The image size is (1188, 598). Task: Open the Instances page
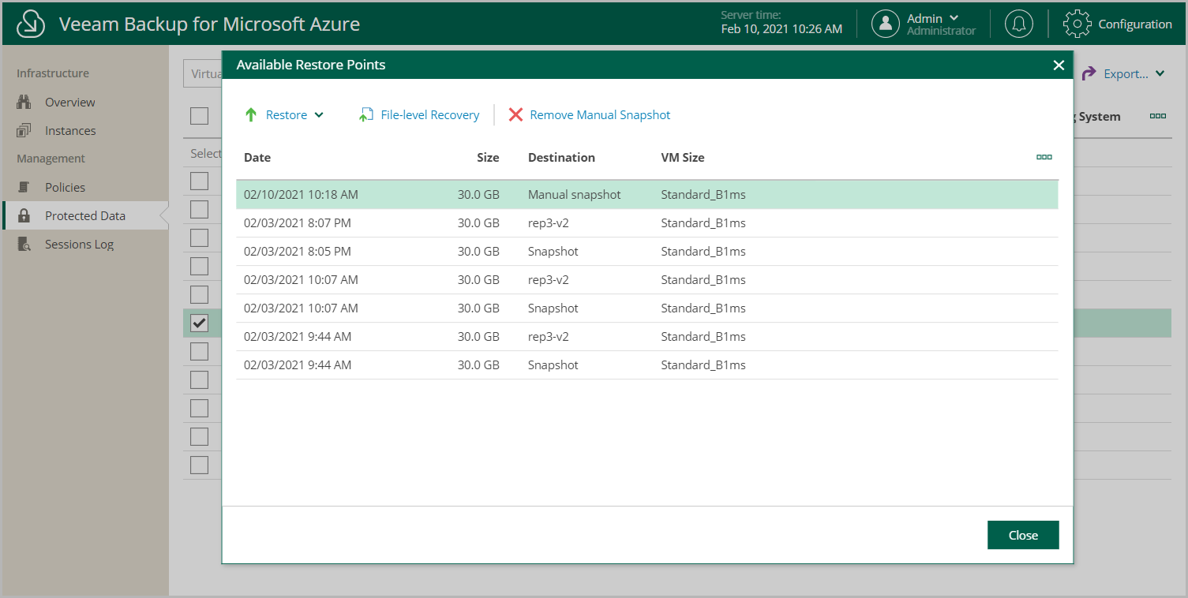[70, 130]
